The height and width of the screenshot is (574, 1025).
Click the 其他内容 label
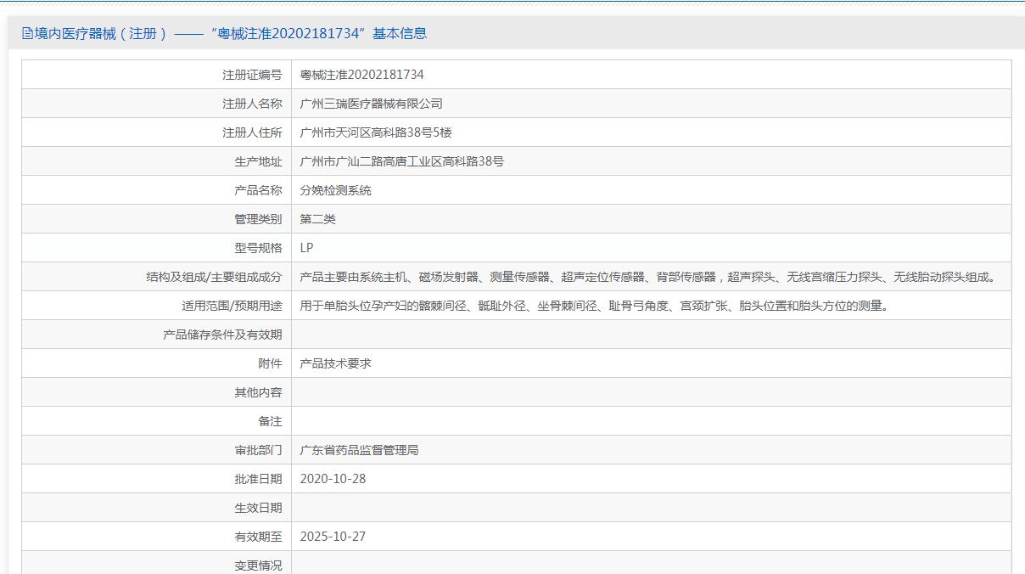[x=258, y=392]
